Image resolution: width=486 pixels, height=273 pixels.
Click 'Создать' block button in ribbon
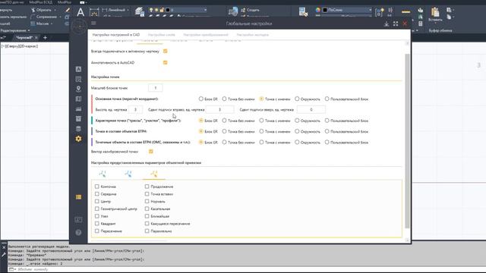251,10
